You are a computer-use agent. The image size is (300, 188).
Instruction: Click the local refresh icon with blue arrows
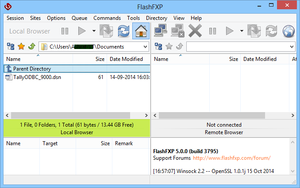123,31
